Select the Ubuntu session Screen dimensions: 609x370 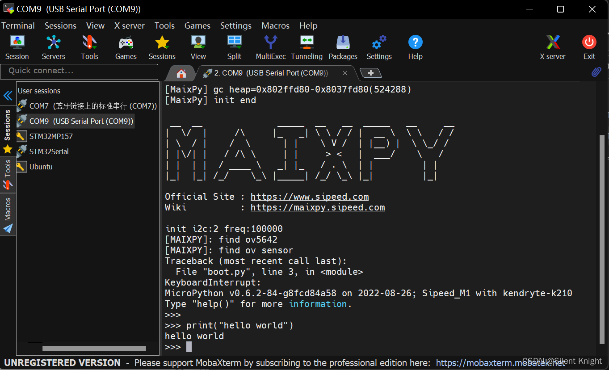tap(34, 167)
